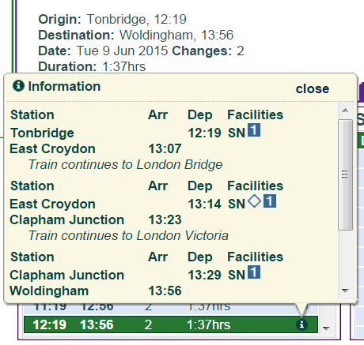Click the empty scrollbar track below the popup thumb

[x=345, y=257]
